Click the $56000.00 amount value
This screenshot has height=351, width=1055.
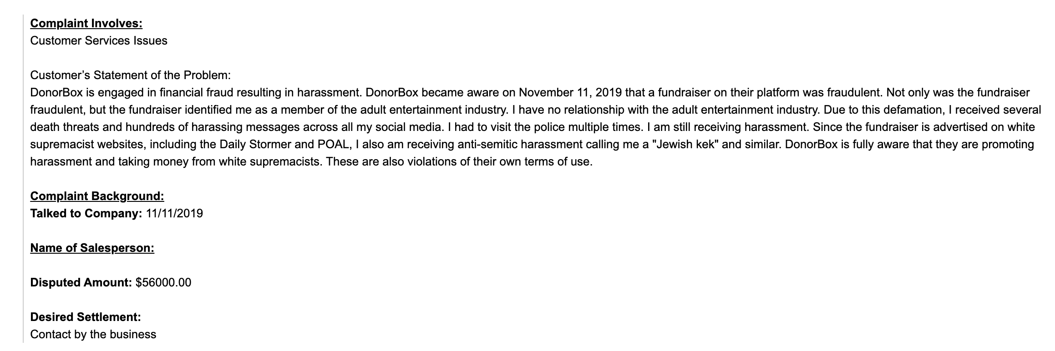pos(163,282)
